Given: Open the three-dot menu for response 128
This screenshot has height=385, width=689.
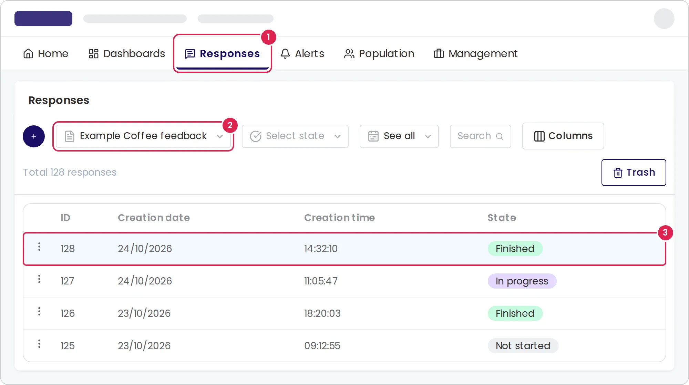Looking at the screenshot, I should (x=39, y=247).
